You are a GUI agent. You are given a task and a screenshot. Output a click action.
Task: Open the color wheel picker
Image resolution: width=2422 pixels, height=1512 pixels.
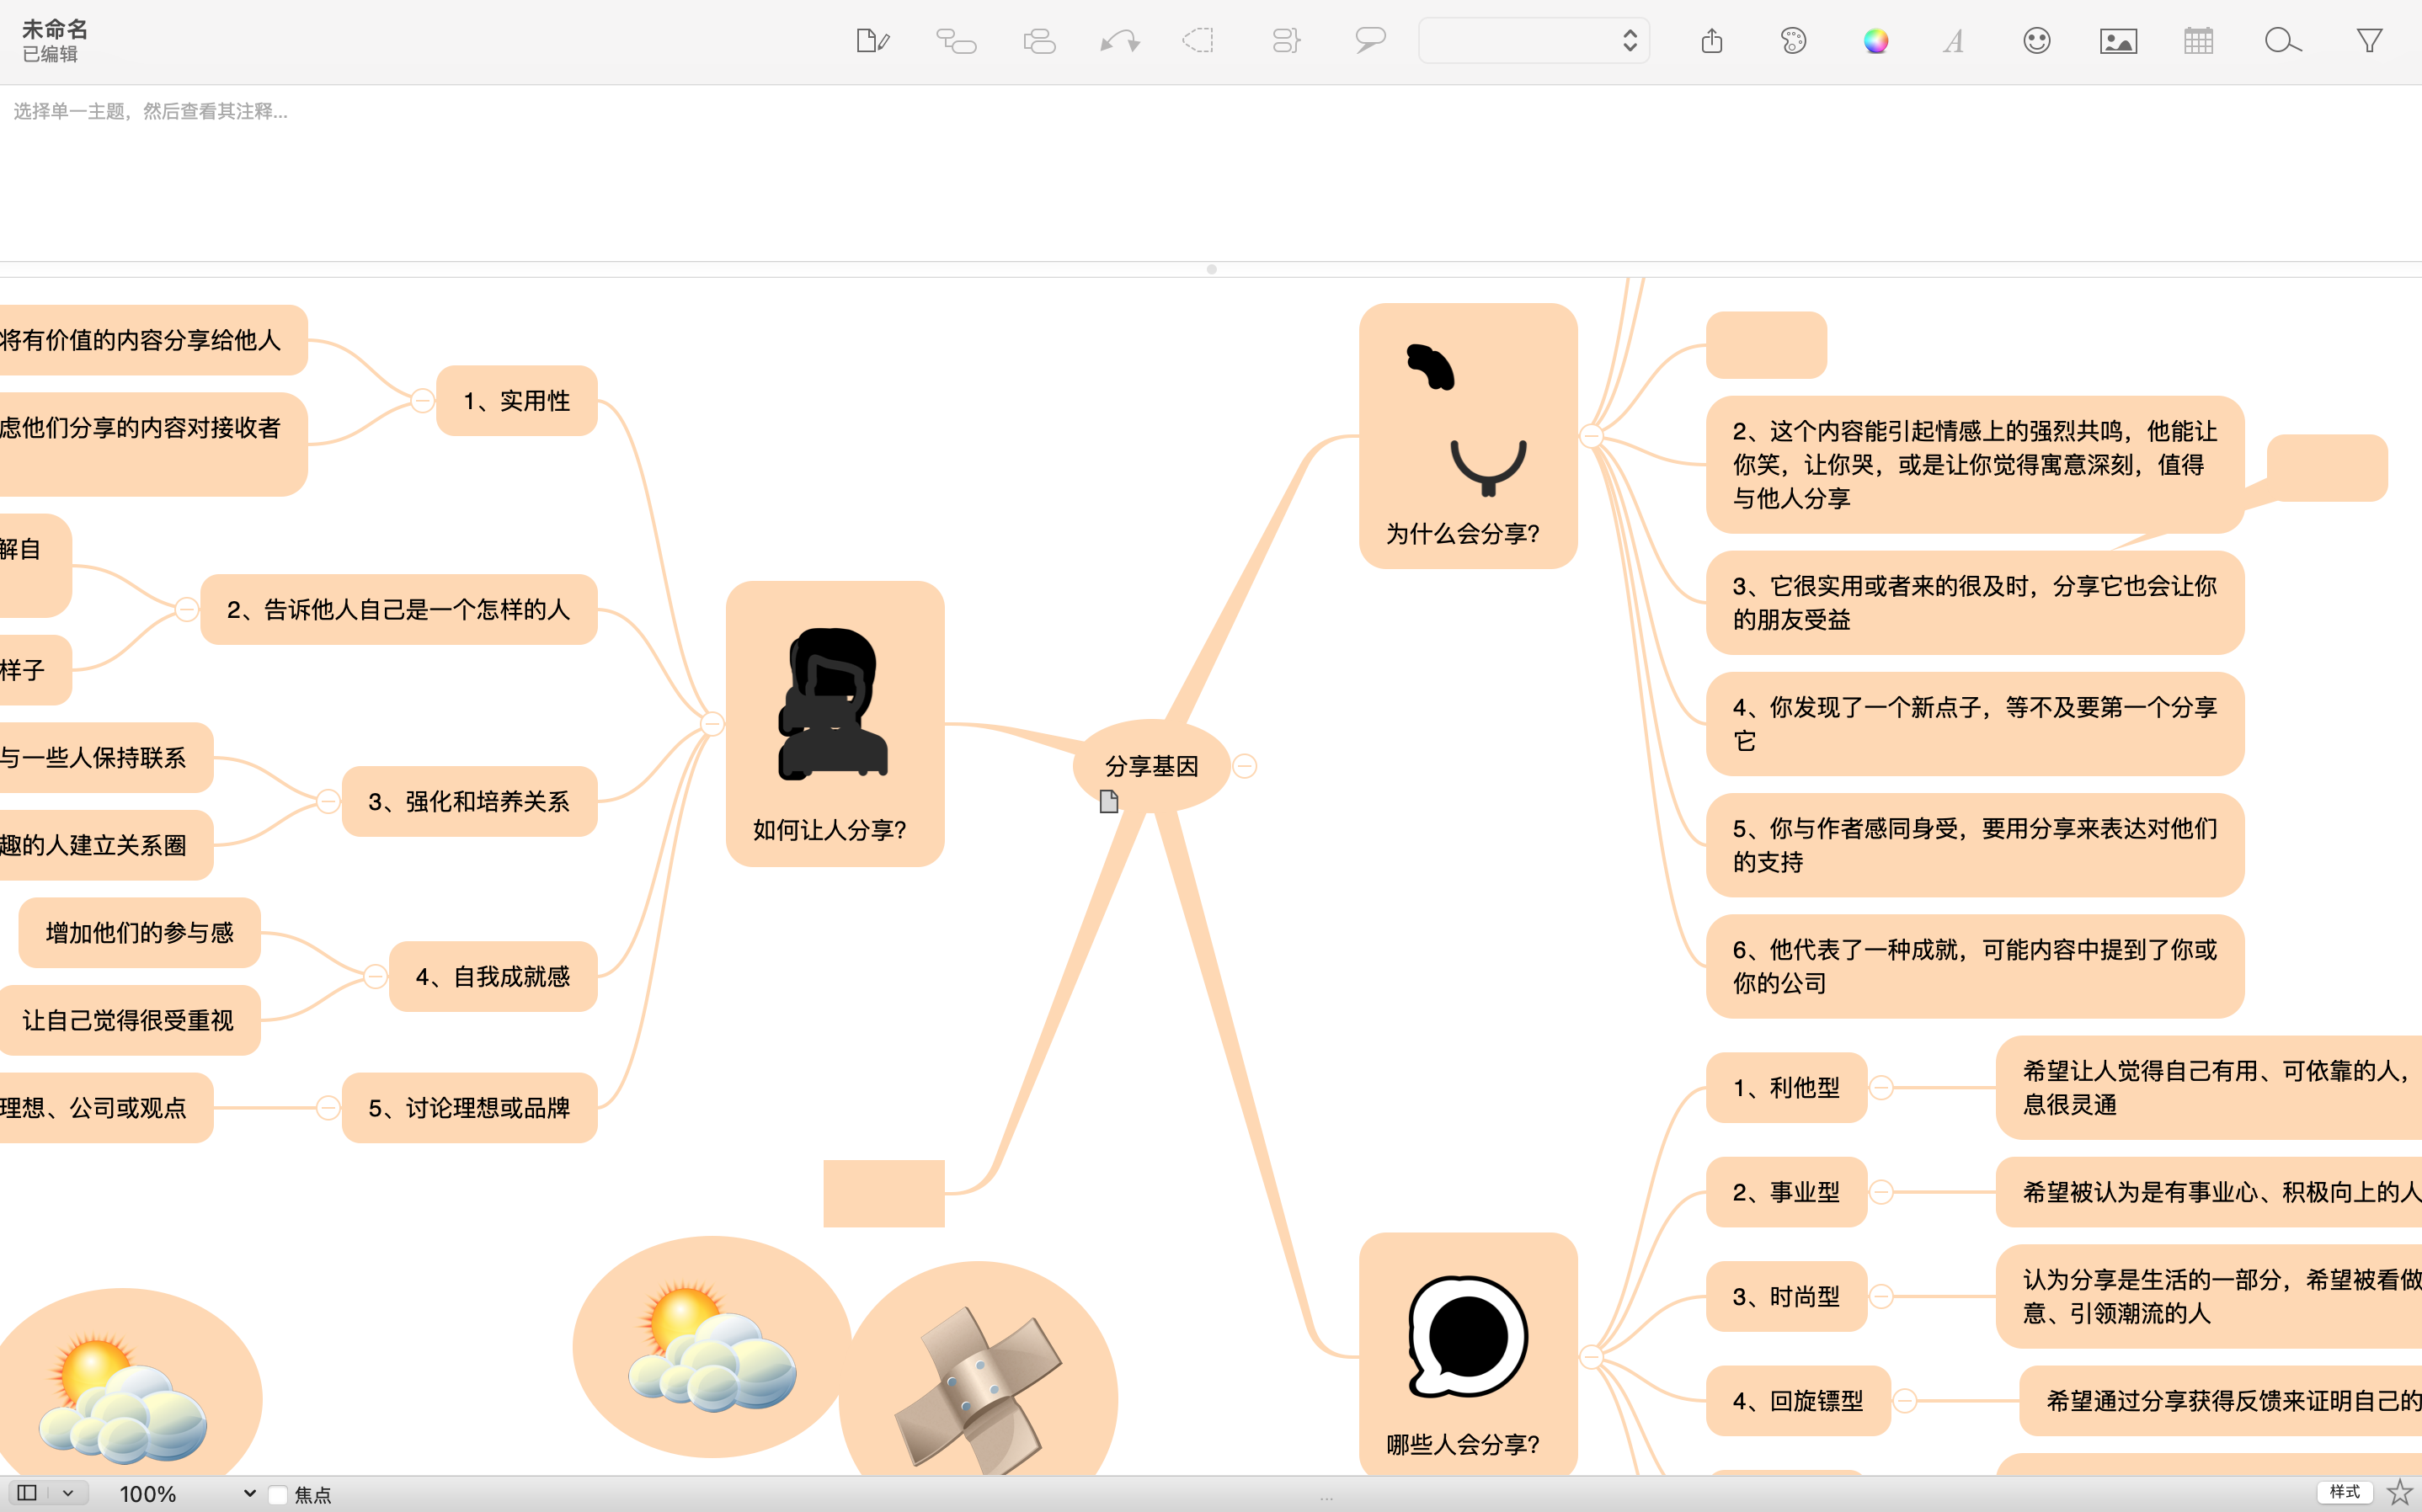1875,41
